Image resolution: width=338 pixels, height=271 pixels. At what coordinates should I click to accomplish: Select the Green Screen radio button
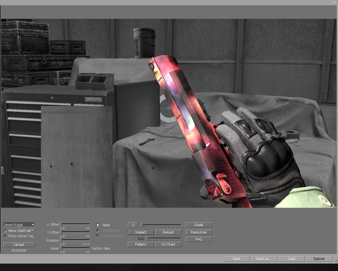click(x=98, y=236)
